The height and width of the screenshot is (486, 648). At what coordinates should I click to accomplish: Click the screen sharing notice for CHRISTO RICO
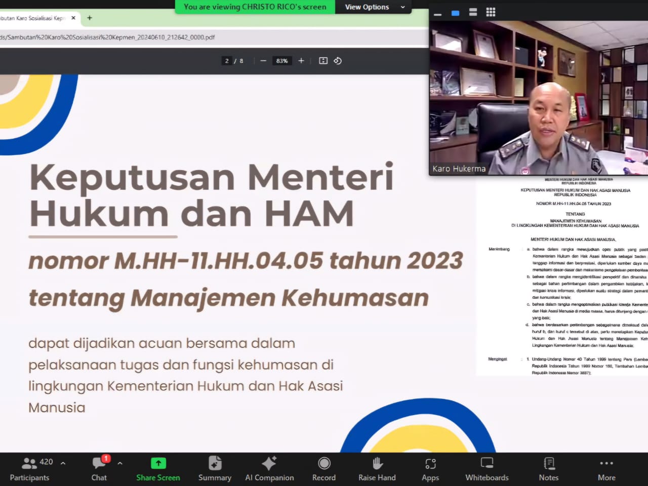255,7
